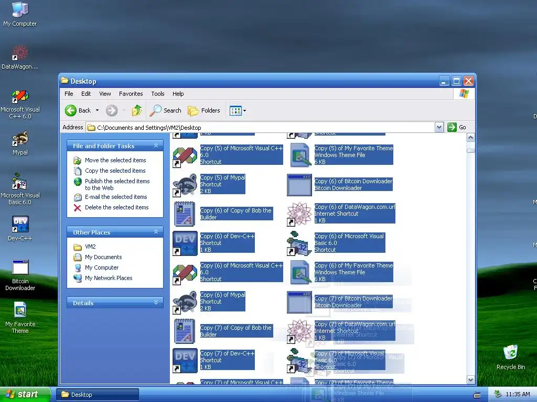Click the vertical scrollbar thumb
Viewport: 537px width, 402px height.
pyautogui.click(x=470, y=151)
